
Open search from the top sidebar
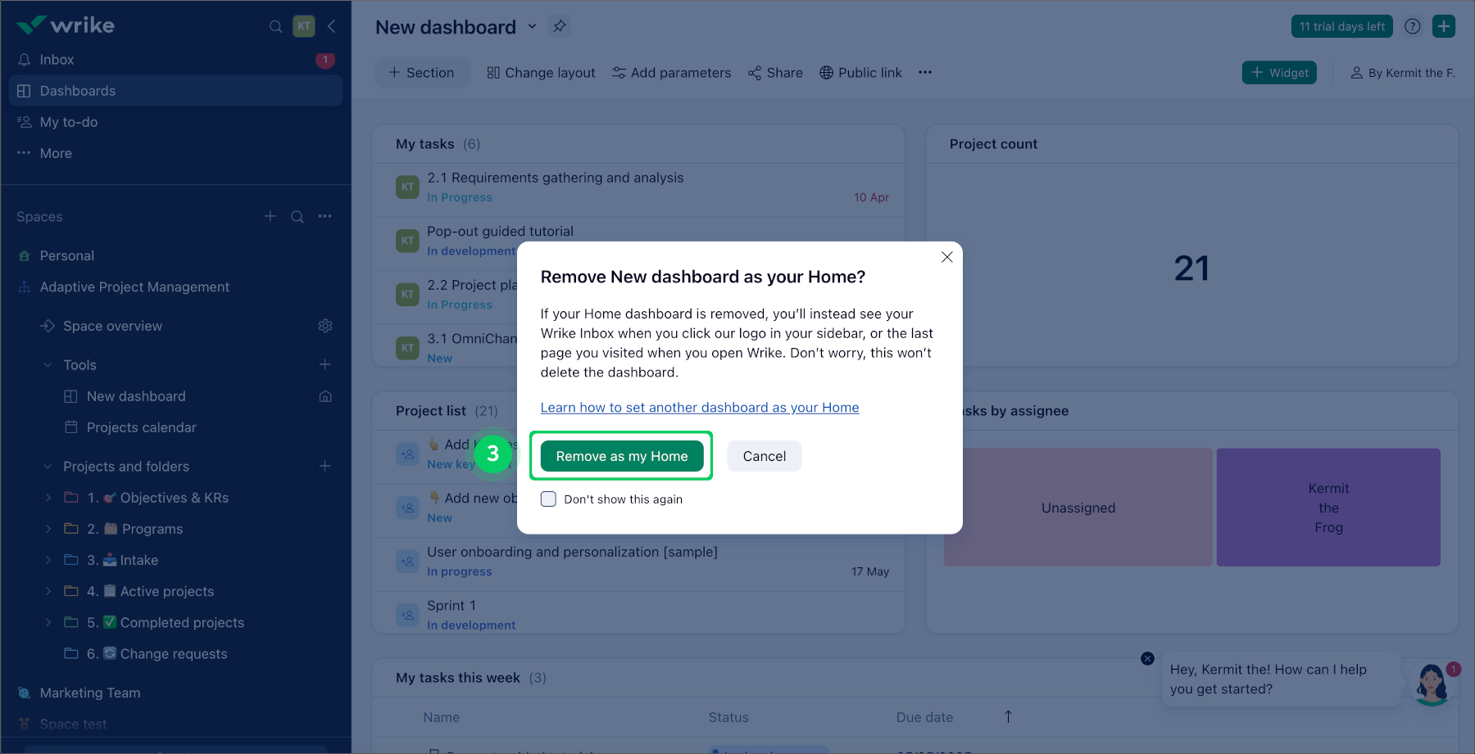(x=275, y=26)
